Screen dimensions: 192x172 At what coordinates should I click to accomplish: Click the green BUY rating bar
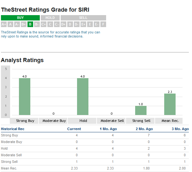point(20,18)
